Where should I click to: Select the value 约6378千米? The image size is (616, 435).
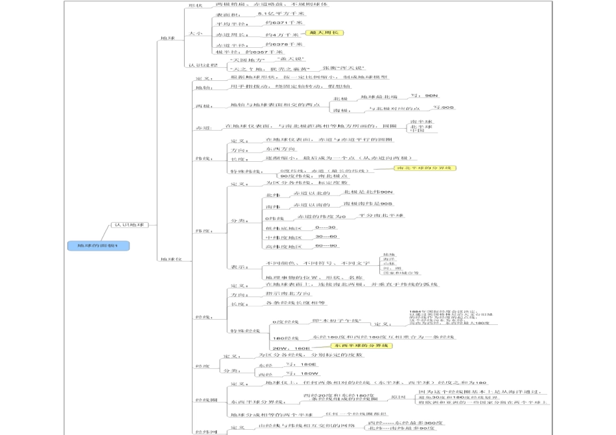tap(284, 44)
